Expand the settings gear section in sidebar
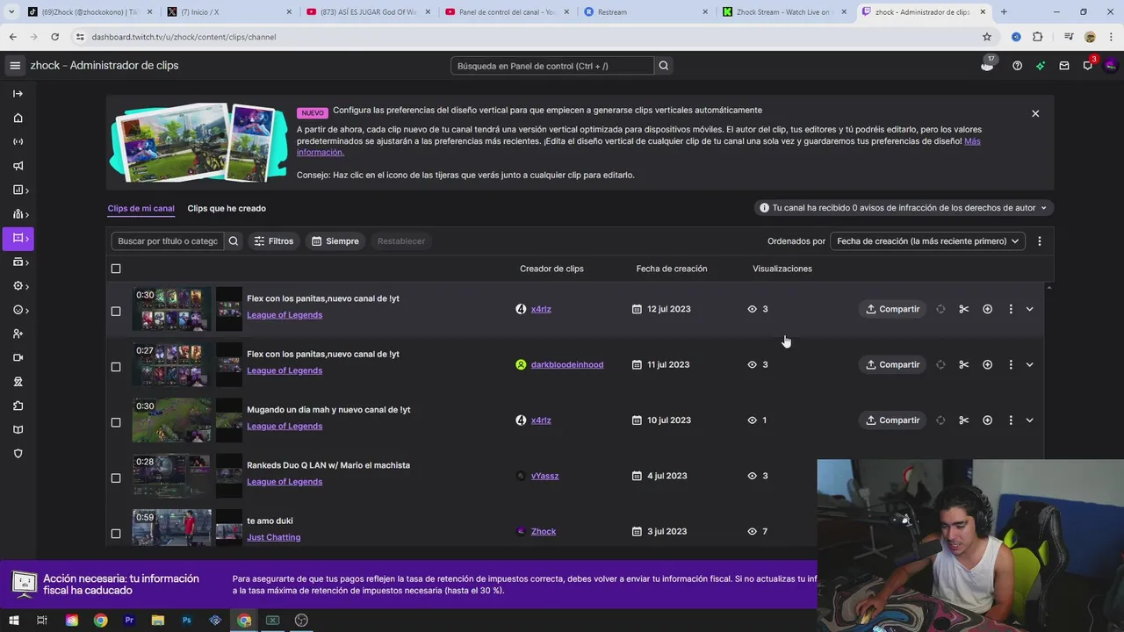The image size is (1124, 632). 20,286
